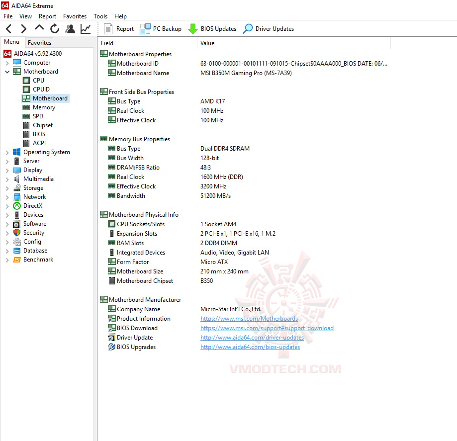Click the Software category icon
The height and width of the screenshot is (441, 457).
(17, 224)
